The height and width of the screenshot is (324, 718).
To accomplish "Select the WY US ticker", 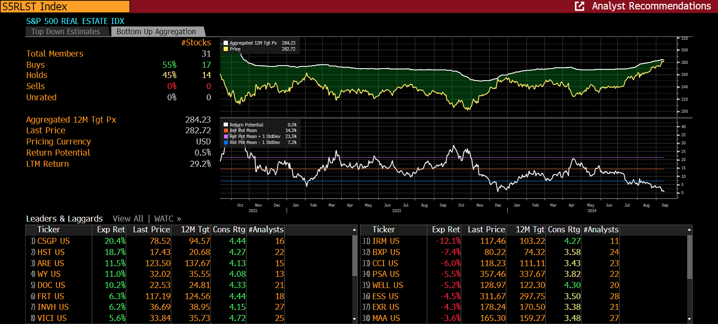I will (x=49, y=274).
